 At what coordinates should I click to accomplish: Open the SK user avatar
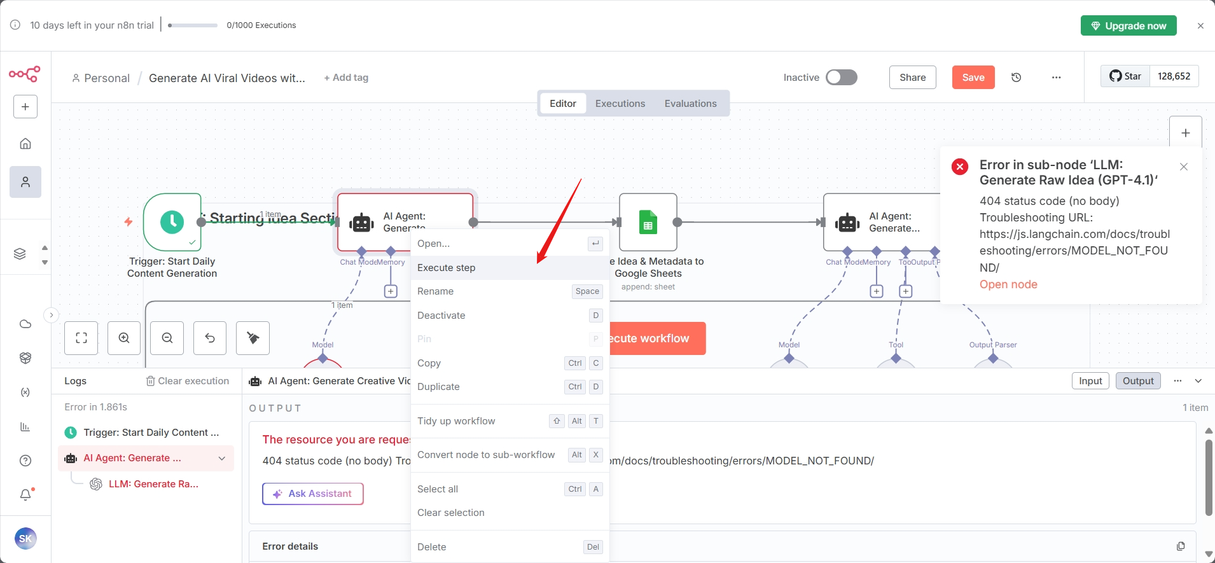pos(25,538)
